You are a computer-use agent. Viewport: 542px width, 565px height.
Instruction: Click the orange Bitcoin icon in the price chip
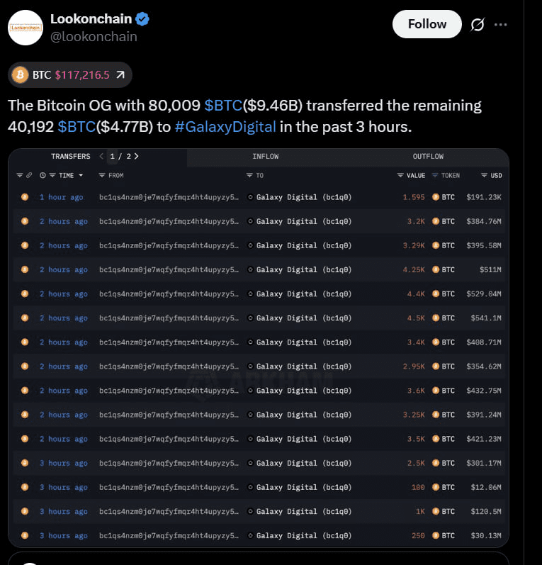point(20,74)
